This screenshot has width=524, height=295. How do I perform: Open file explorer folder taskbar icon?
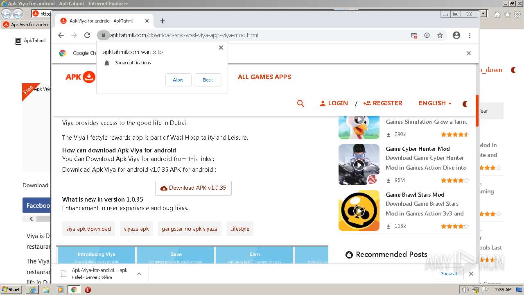pos(46,290)
